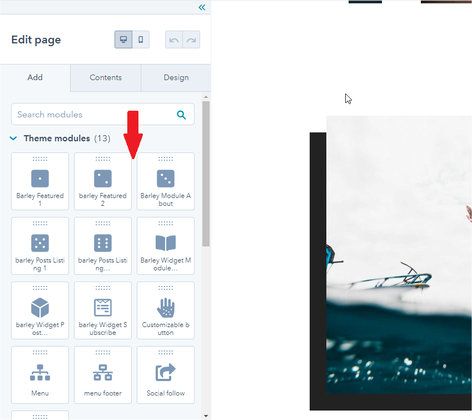Pick the Social follow module
This screenshot has width=472, height=420.
click(166, 375)
